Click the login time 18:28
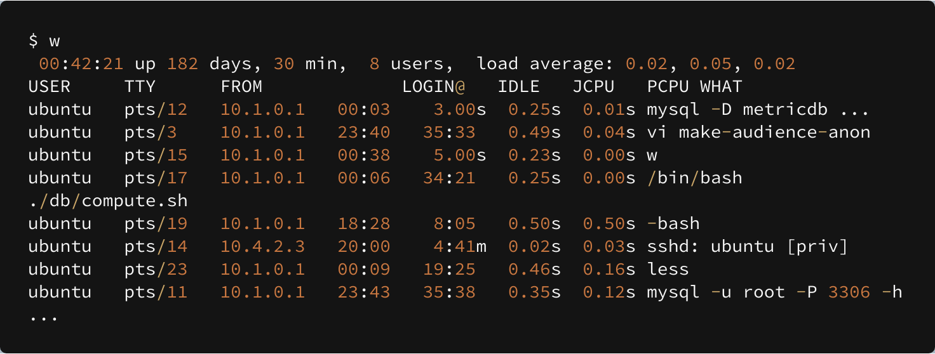The height and width of the screenshot is (354, 935). [363, 223]
